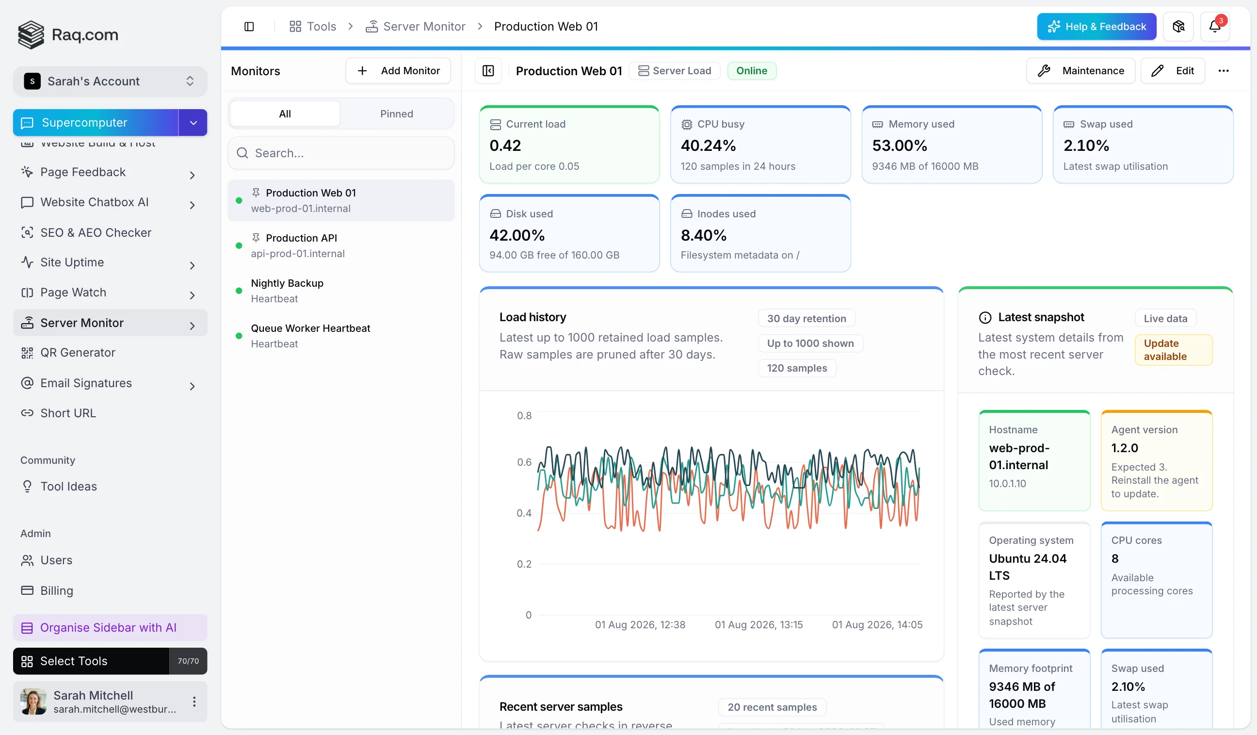Click the search magnifier icon
Screen dimensions: 1257x735
pyautogui.click(x=242, y=153)
